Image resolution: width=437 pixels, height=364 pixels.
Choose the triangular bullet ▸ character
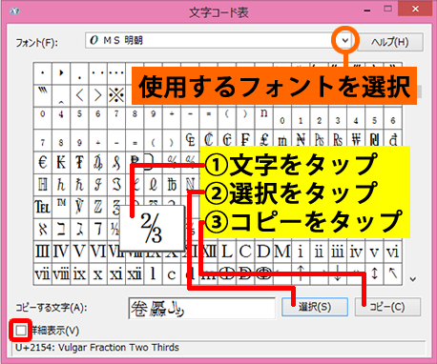61,73
